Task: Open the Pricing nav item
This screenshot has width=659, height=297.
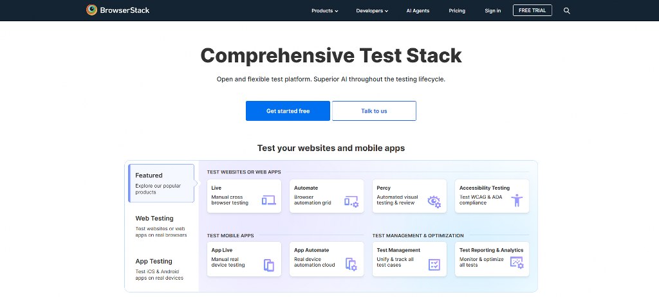Action: tap(457, 11)
